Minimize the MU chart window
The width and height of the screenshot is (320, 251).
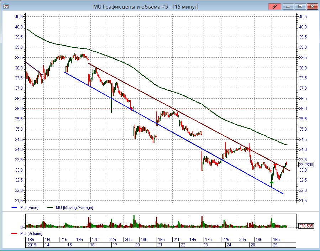coord(288,6)
